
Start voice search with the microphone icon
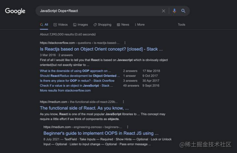point(175,11)
